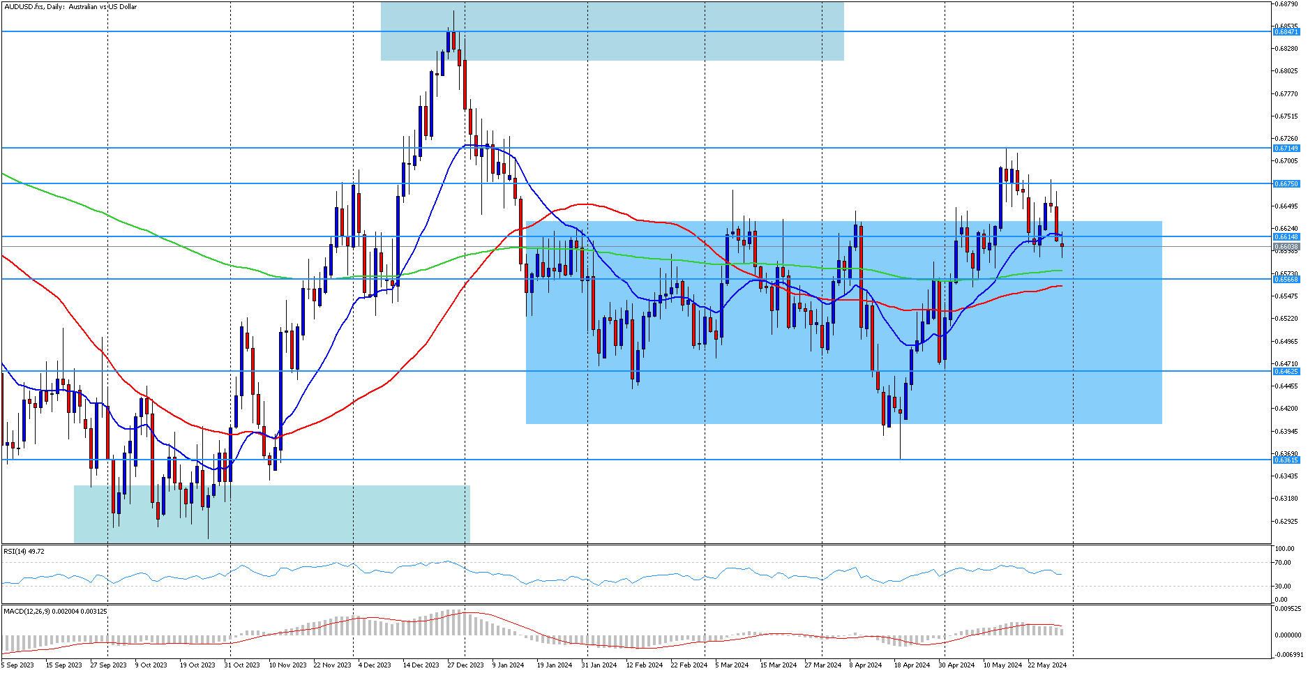Select the upper teal resistance zone rectangle

tap(612, 31)
